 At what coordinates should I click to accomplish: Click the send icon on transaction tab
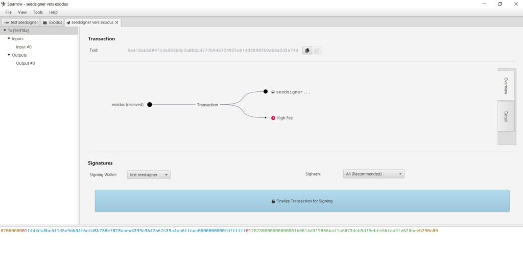click(x=68, y=22)
